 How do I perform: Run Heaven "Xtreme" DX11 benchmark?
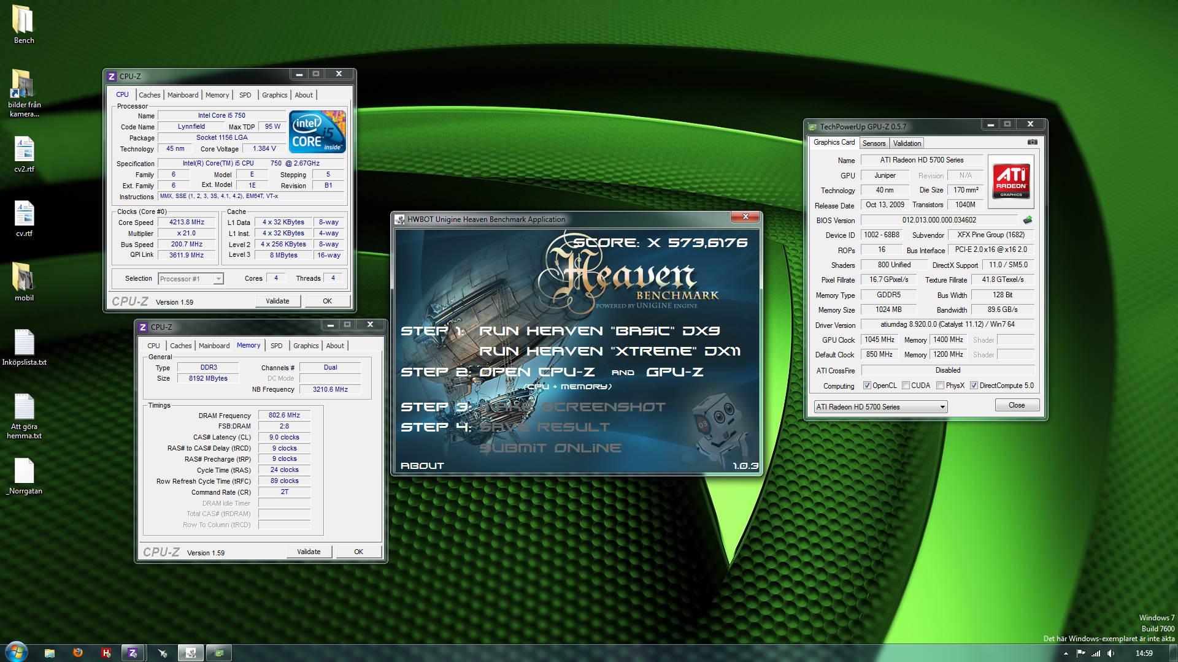point(610,351)
